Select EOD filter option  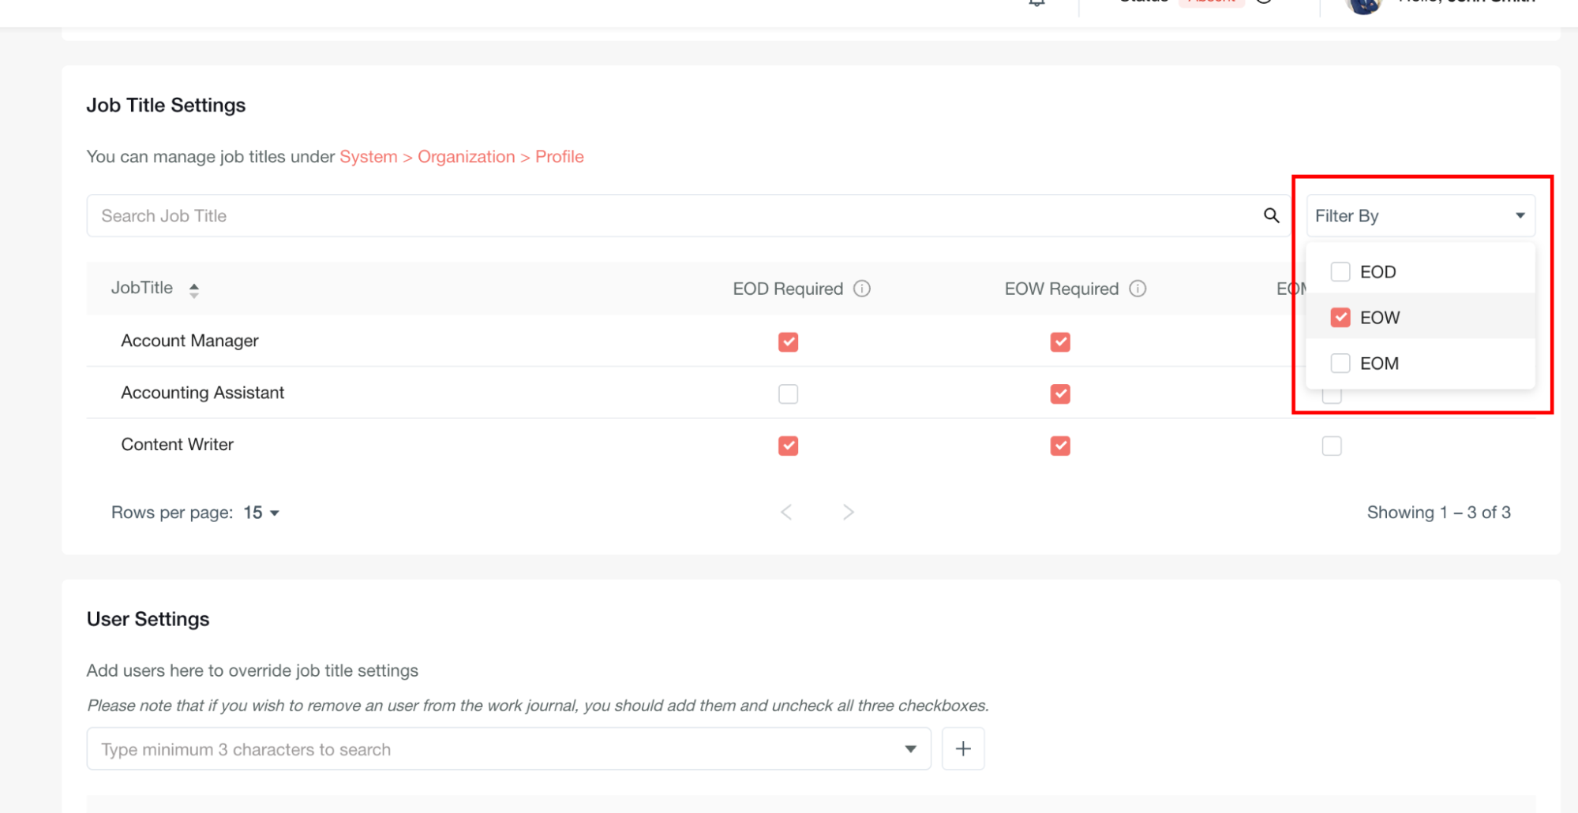(1340, 272)
